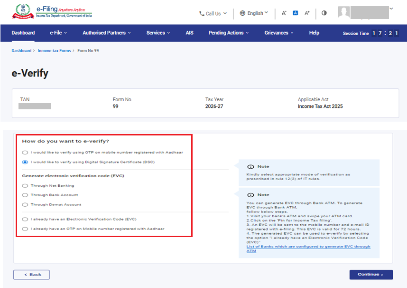Reset font size with the default A icon
407x288 pixels.
point(296,13)
